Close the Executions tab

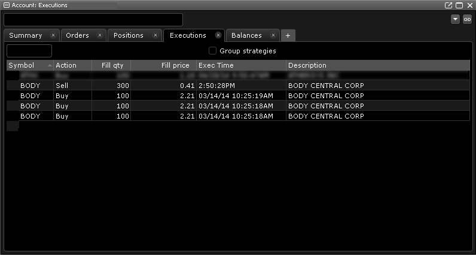coord(218,35)
